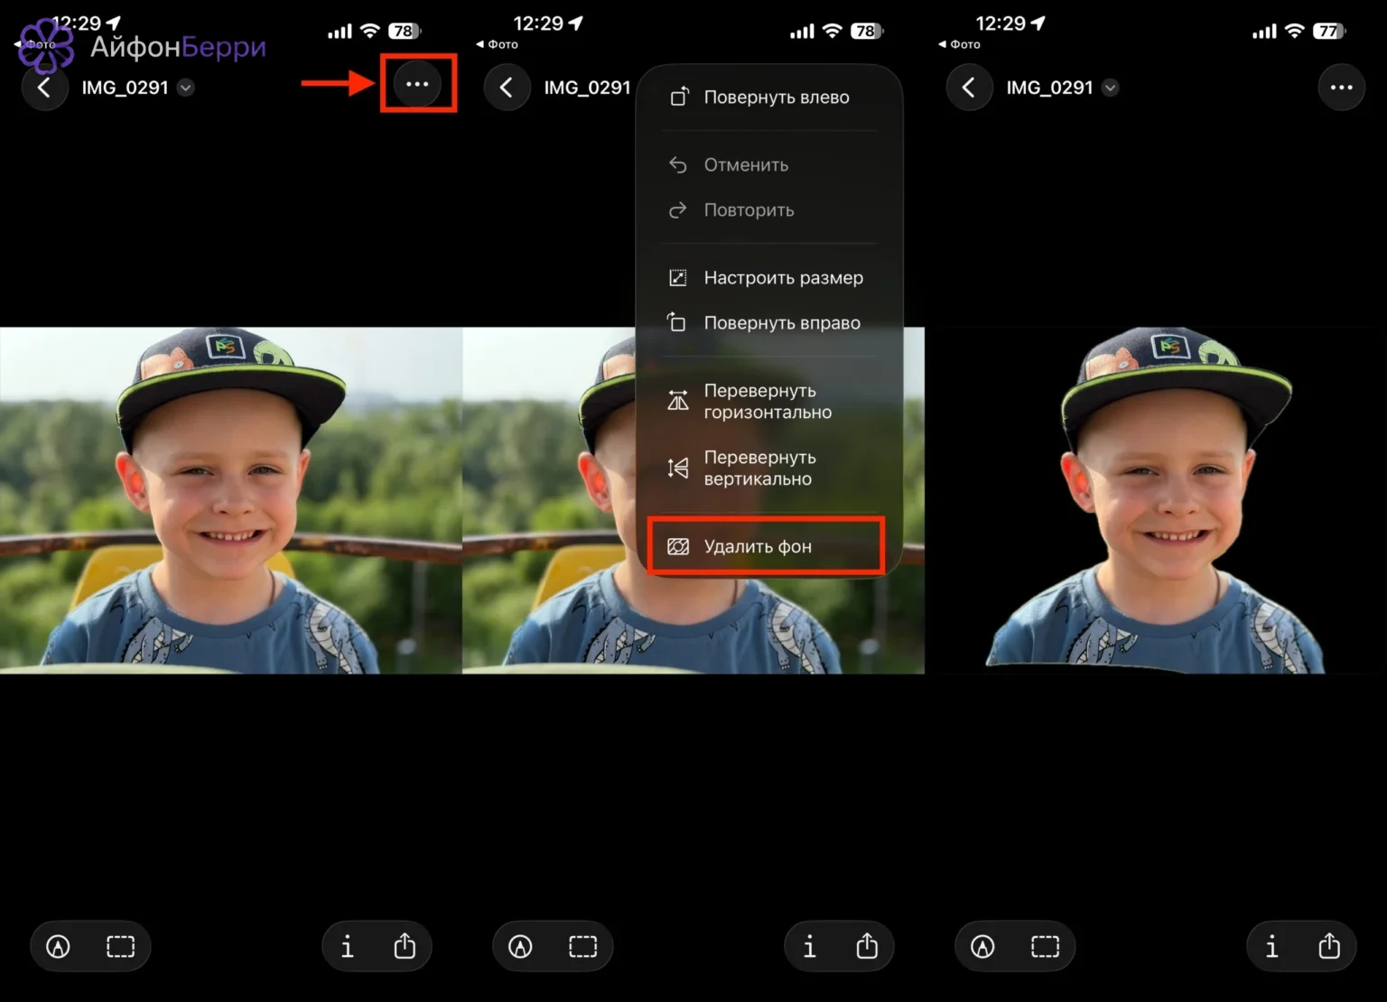Tap 12:29 clock in middle status bar
The height and width of the screenshot is (1002, 1387).
[x=538, y=23]
